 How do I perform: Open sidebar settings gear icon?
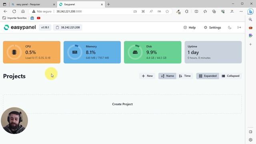point(250,140)
